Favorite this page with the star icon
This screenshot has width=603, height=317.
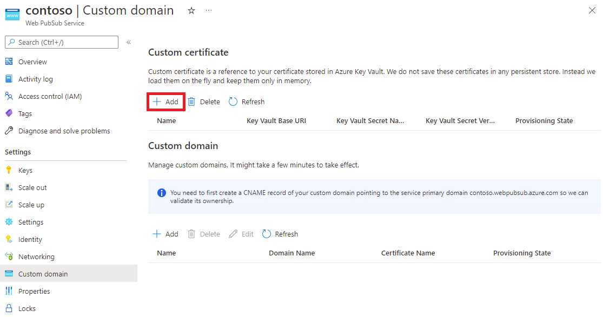pyautogui.click(x=191, y=11)
